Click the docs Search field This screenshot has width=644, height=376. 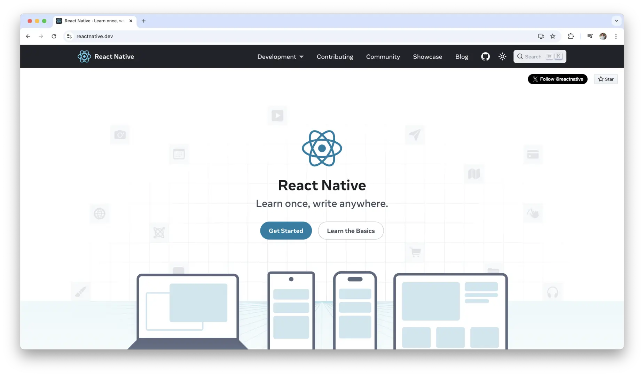tap(540, 56)
